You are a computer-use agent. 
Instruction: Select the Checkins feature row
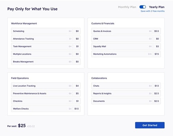[x=46, y=101]
